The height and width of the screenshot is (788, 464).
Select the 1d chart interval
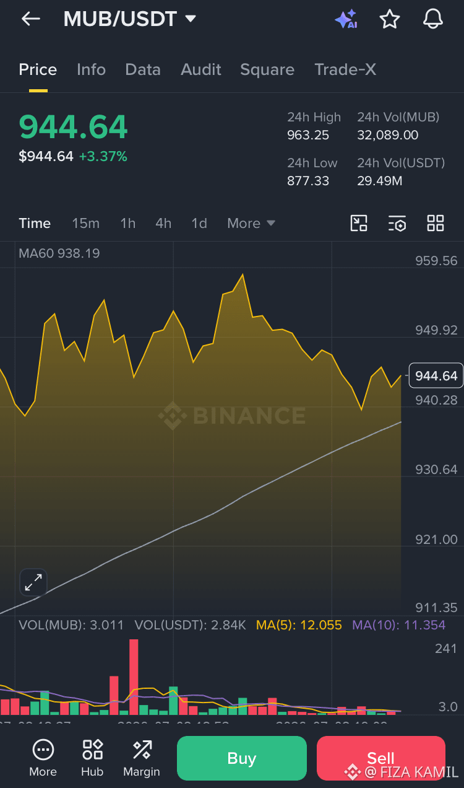click(x=199, y=223)
